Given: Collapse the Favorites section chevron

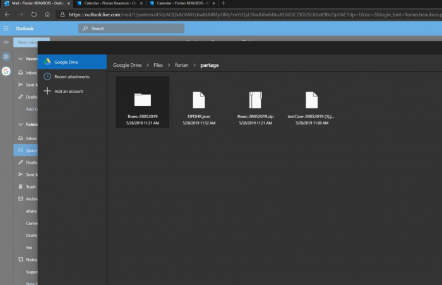Looking at the screenshot, I should coord(20,59).
